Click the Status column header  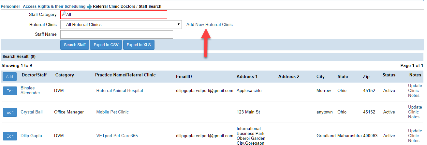pyautogui.click(x=389, y=75)
